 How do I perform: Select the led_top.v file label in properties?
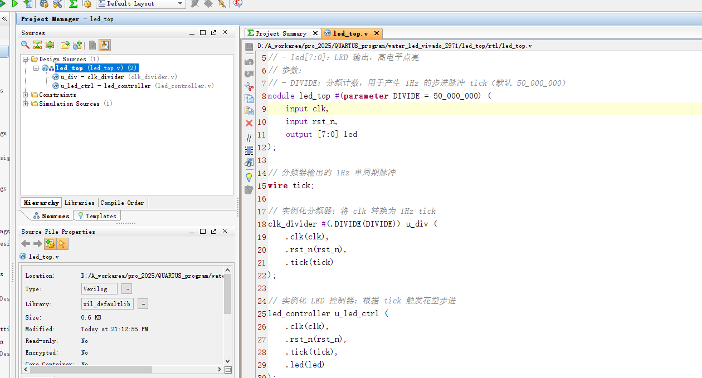point(43,257)
